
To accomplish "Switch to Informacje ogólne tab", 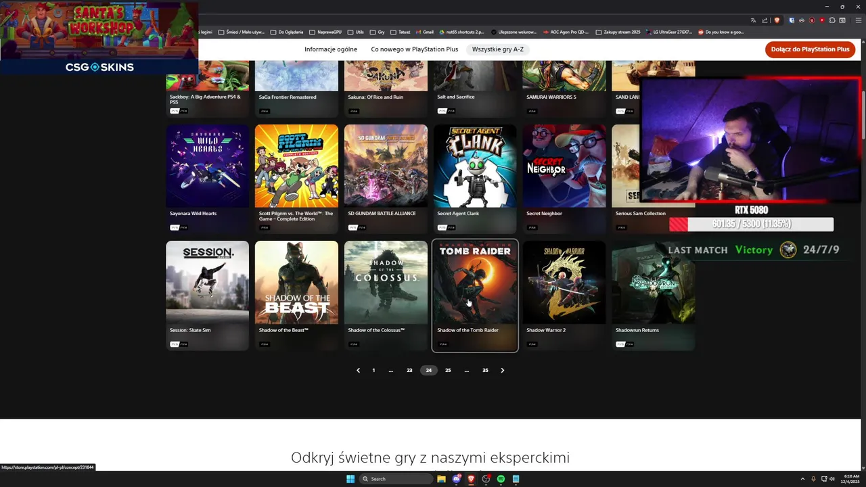I will pyautogui.click(x=331, y=49).
